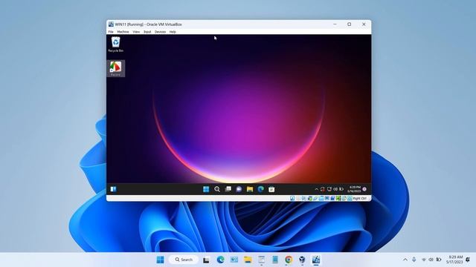The width and height of the screenshot is (476, 267).
Task: Open guest volume tray icon
Action: [x=335, y=189]
